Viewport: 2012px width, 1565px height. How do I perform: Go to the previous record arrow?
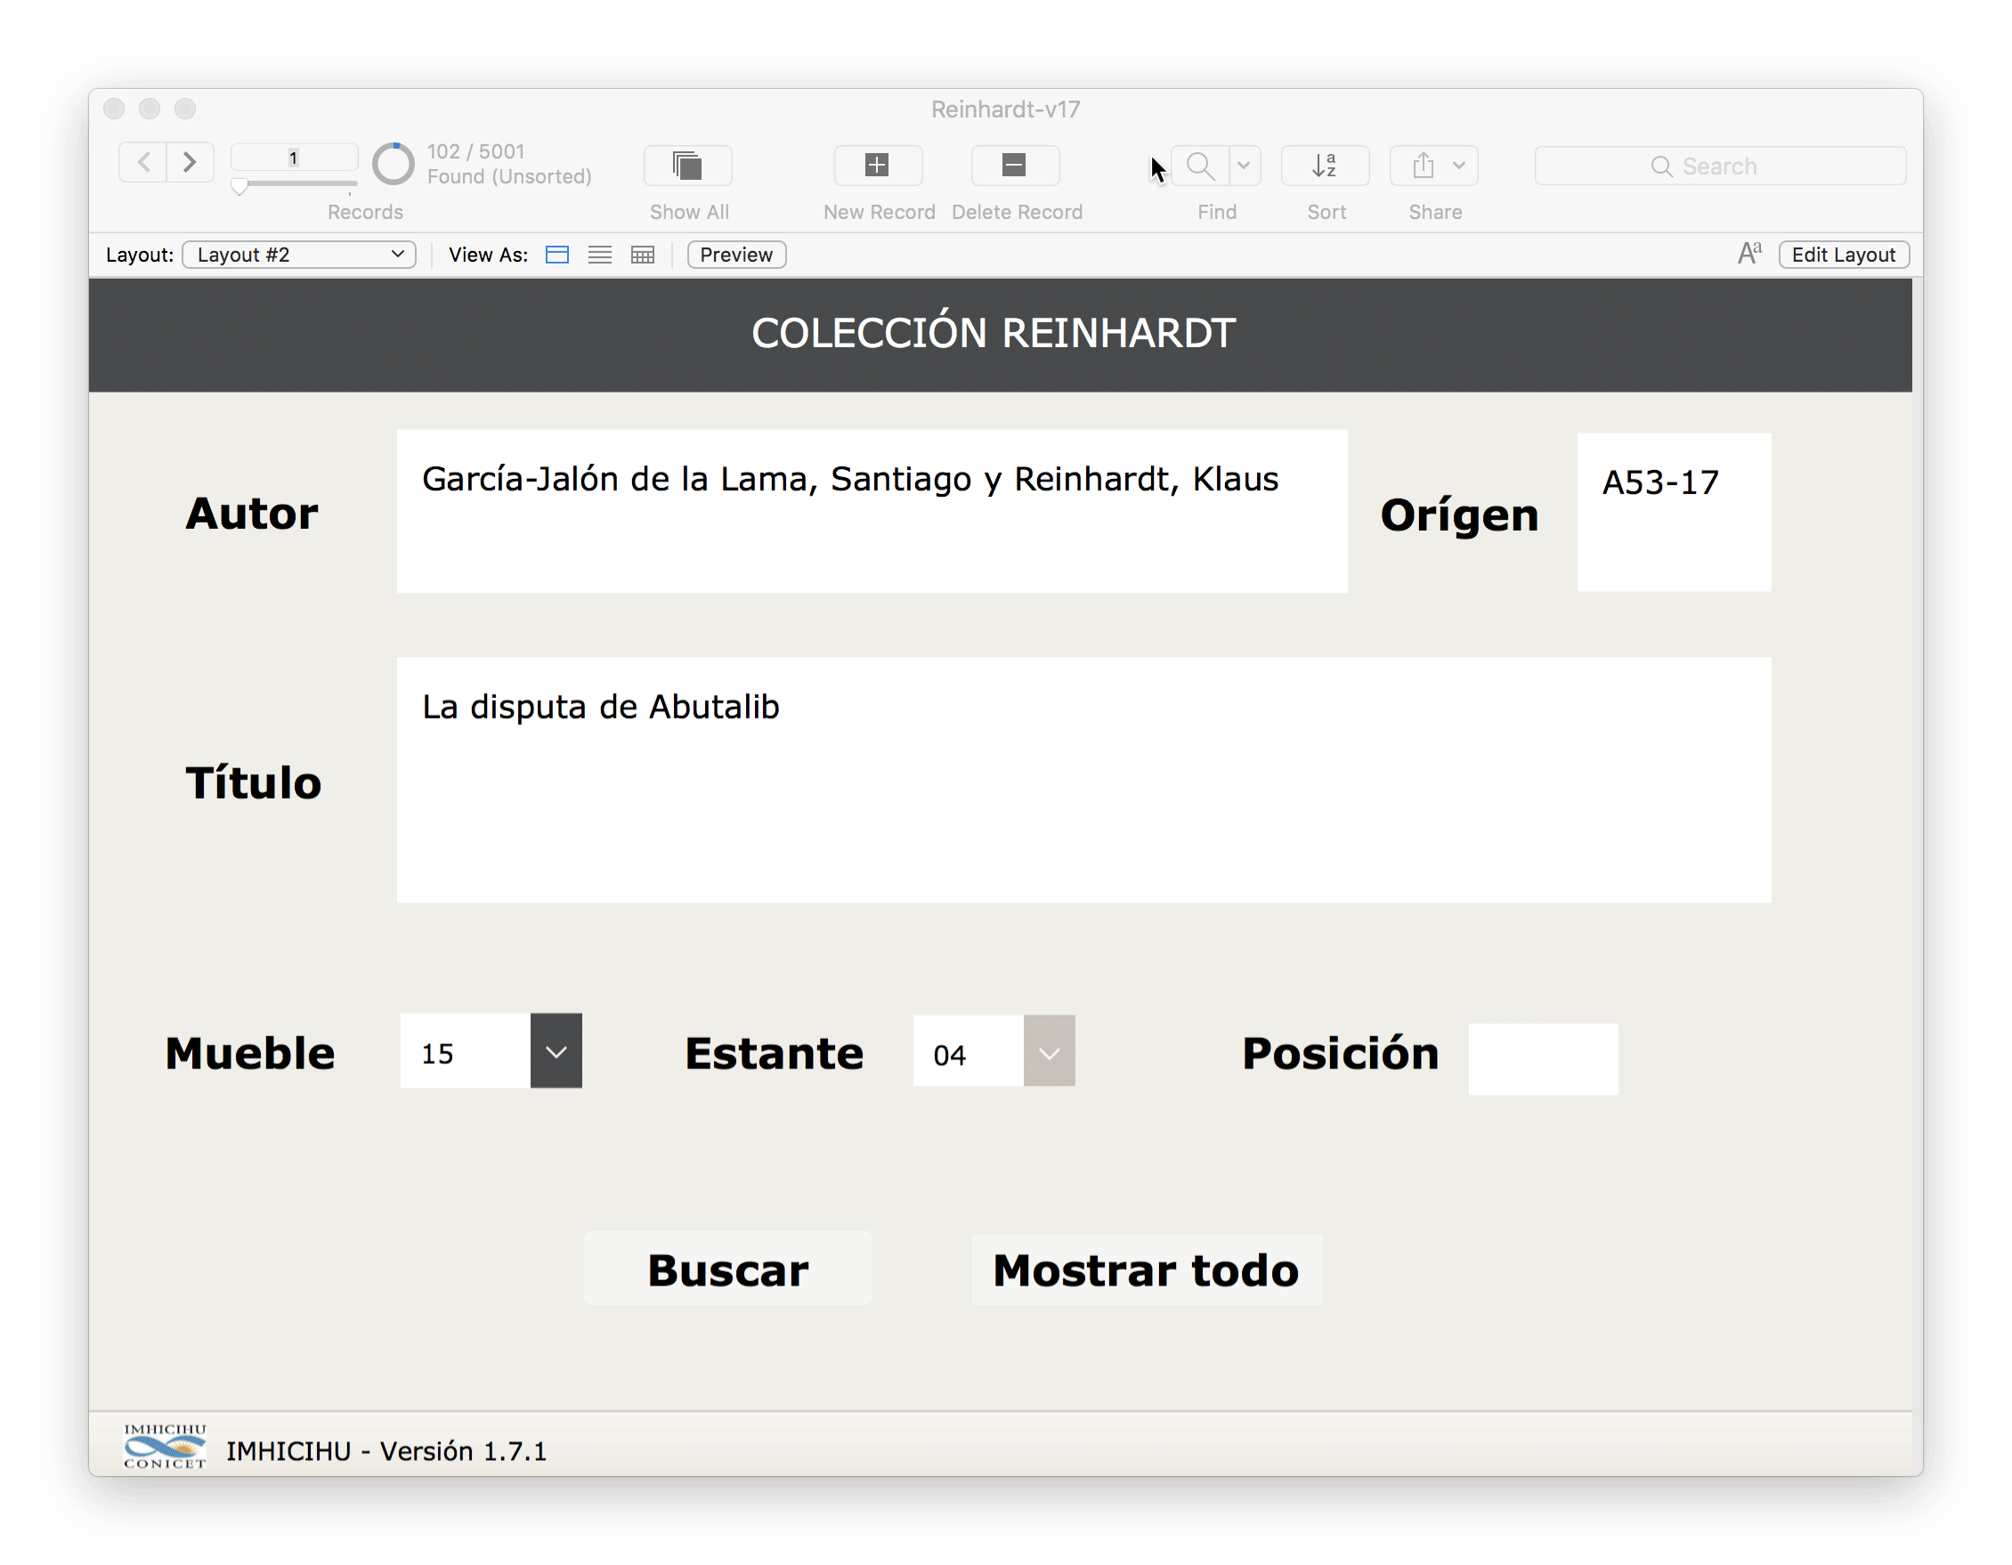(x=143, y=163)
